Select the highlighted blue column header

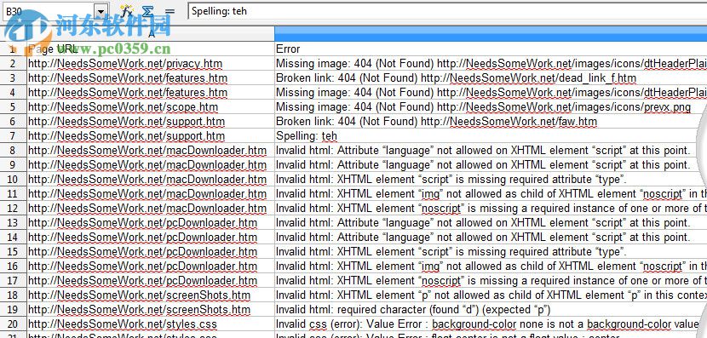[491, 33]
